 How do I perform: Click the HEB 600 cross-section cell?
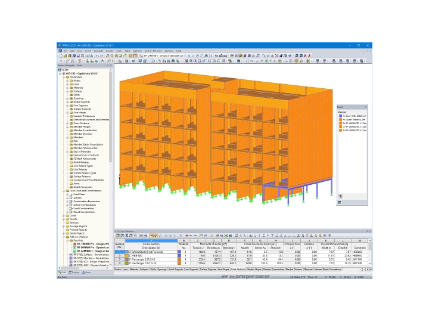(151, 256)
